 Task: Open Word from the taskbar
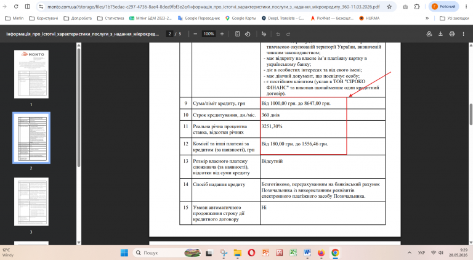pyautogui.click(x=307, y=253)
